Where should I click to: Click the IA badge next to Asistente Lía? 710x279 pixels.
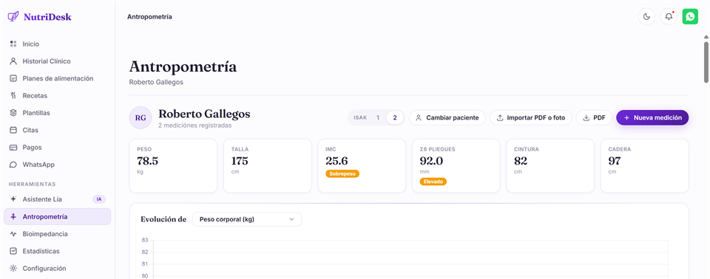98,199
